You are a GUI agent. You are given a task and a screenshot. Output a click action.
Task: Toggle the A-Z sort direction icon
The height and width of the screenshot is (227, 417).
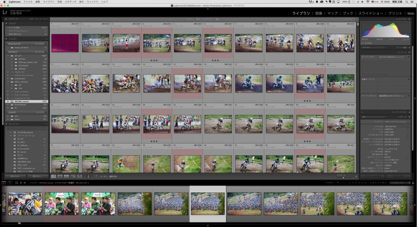[97, 176]
